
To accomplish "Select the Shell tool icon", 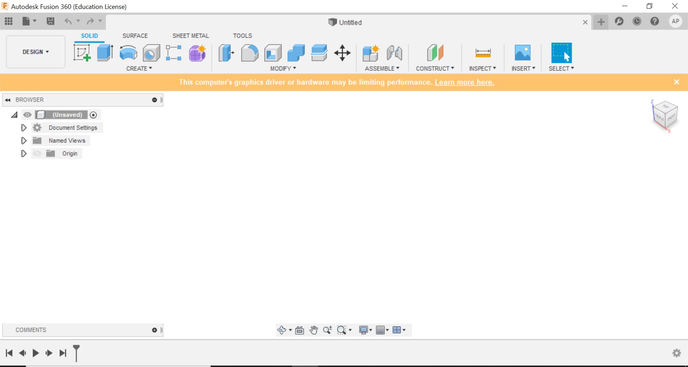I will pos(273,53).
